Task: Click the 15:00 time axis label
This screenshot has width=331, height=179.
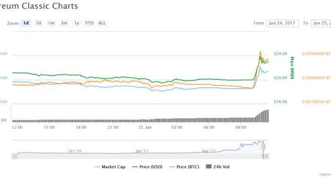Action: 49,128
